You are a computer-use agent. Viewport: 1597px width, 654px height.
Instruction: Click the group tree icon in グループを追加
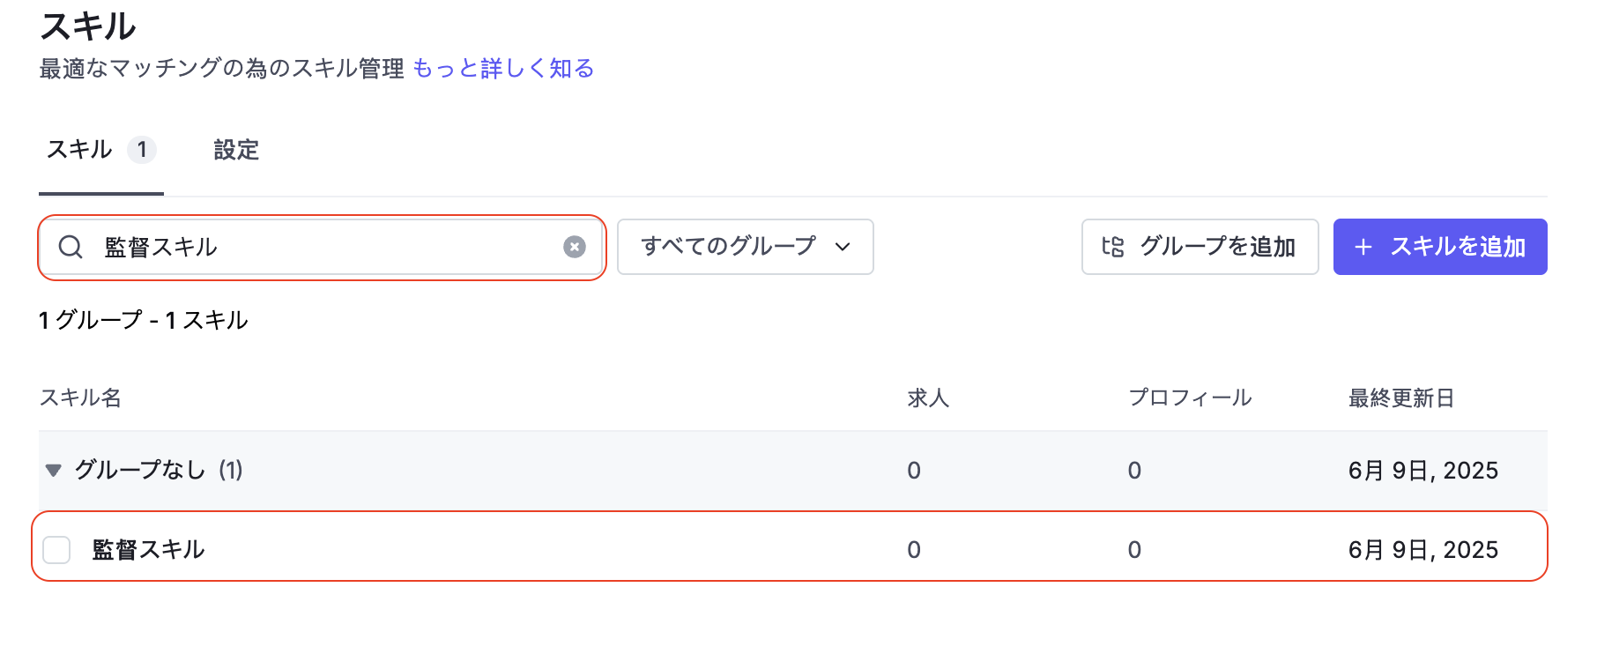[x=1113, y=247]
